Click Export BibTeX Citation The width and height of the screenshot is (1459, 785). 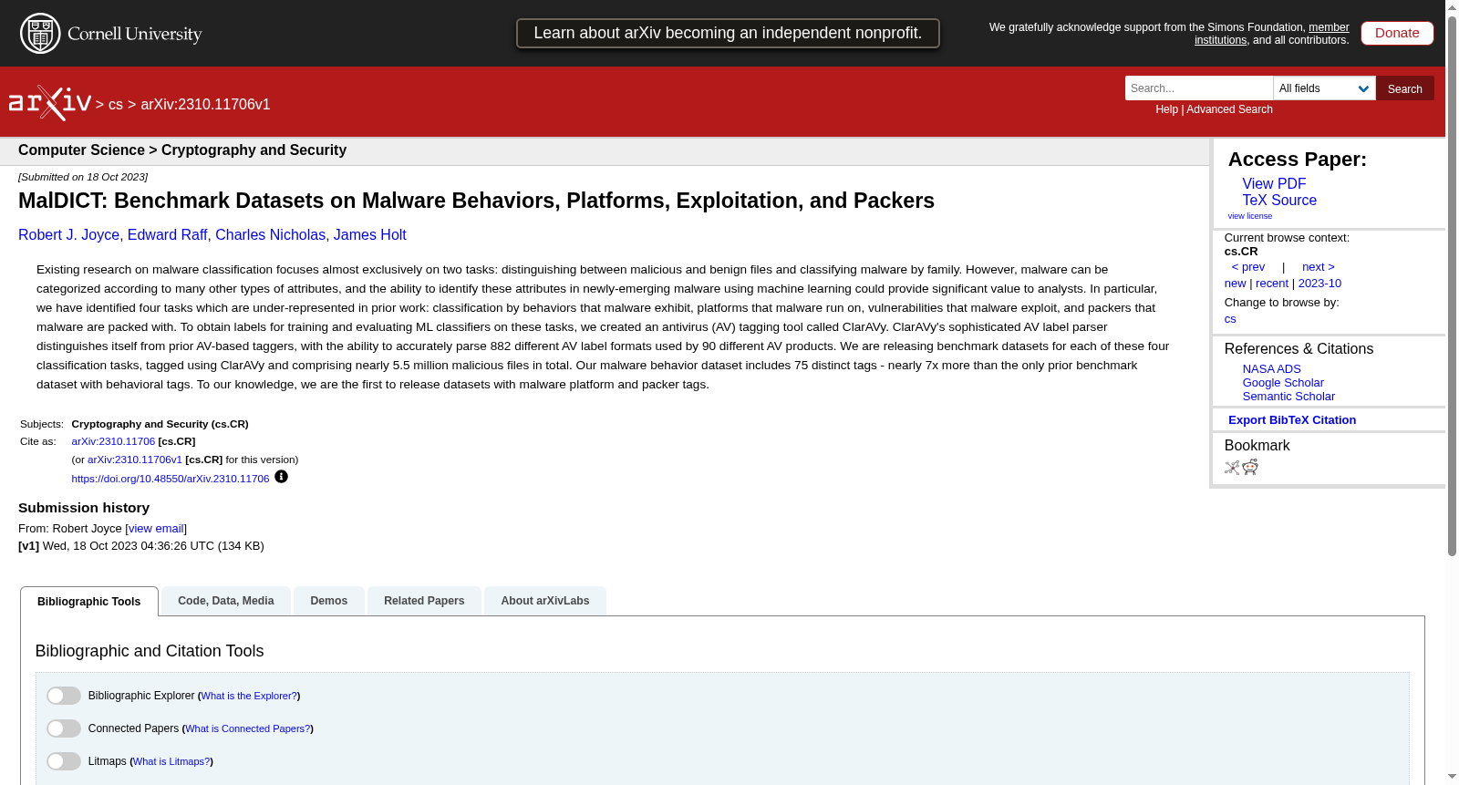tap(1292, 419)
